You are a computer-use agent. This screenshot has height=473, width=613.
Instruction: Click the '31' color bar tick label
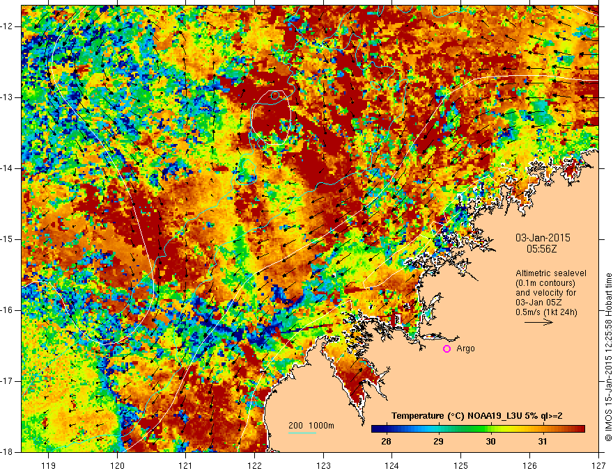(x=542, y=442)
